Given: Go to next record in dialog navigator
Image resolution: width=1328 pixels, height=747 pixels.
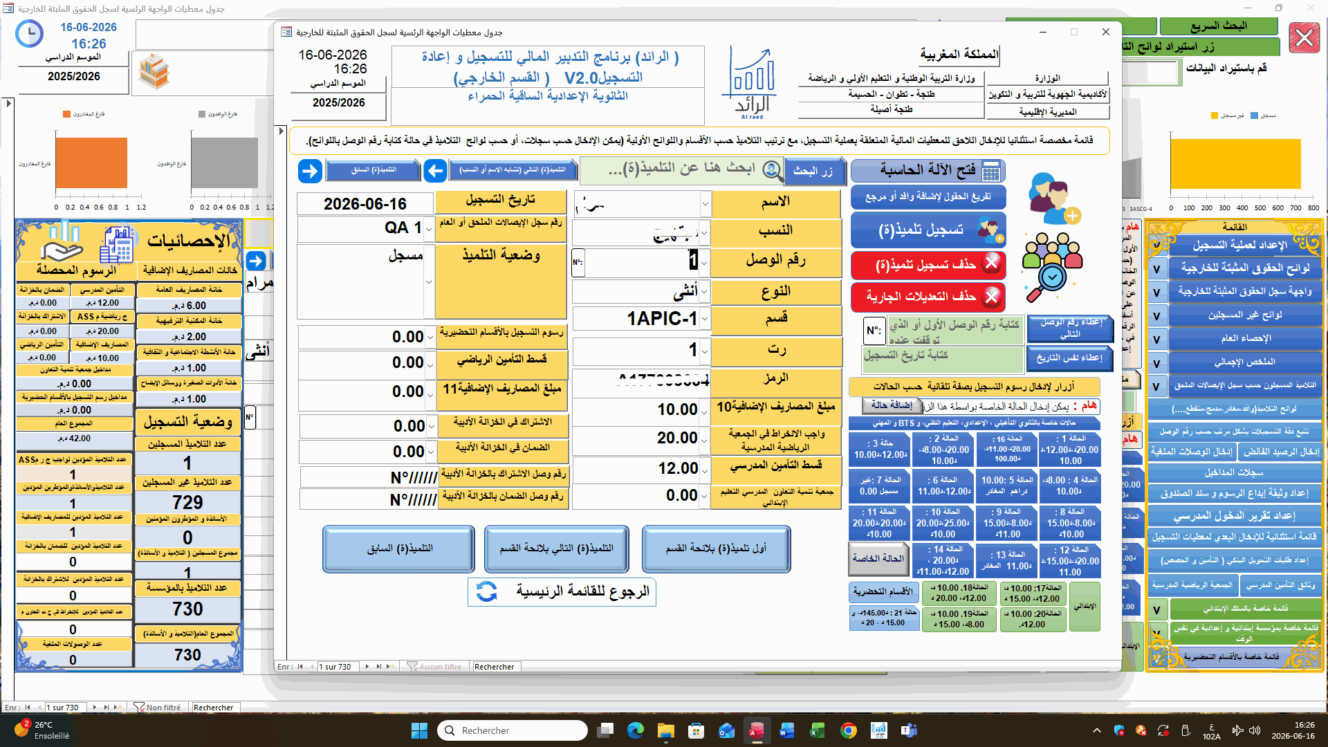Looking at the screenshot, I should [367, 667].
